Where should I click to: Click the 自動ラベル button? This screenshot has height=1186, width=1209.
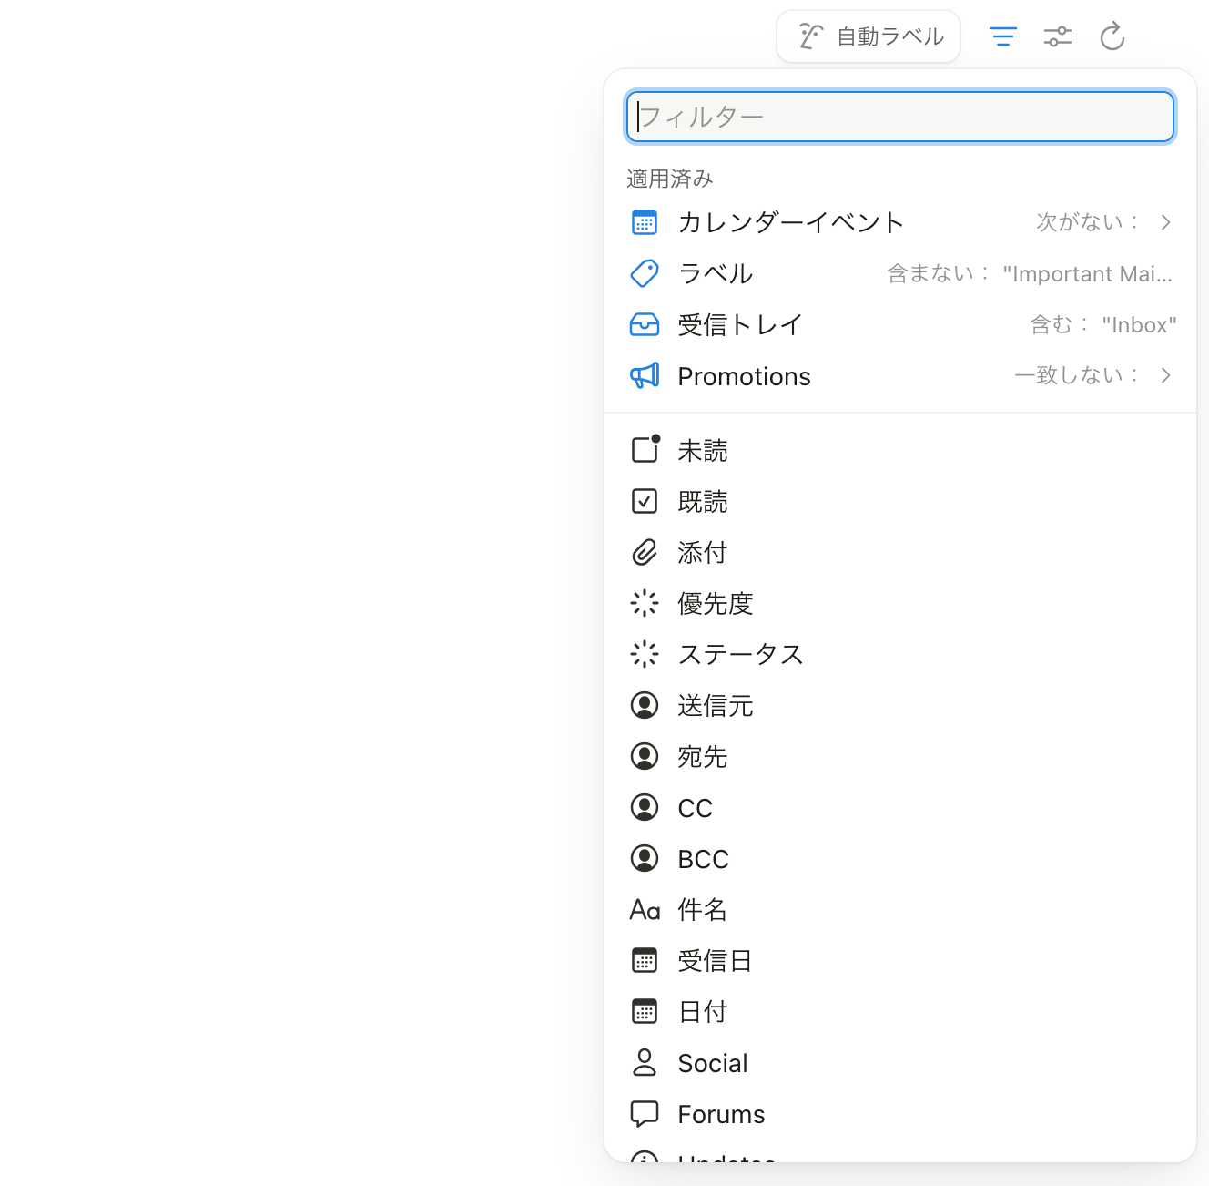[869, 36]
